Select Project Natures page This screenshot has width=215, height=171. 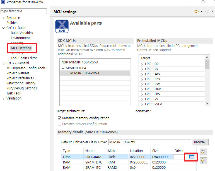pyautogui.click(x=18, y=73)
